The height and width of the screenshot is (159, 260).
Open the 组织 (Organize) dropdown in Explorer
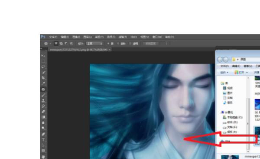[224, 73]
